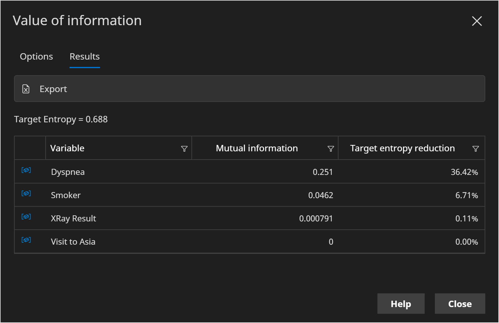
Task: Select the XRay Result 0.11% cell
Action: (466, 219)
